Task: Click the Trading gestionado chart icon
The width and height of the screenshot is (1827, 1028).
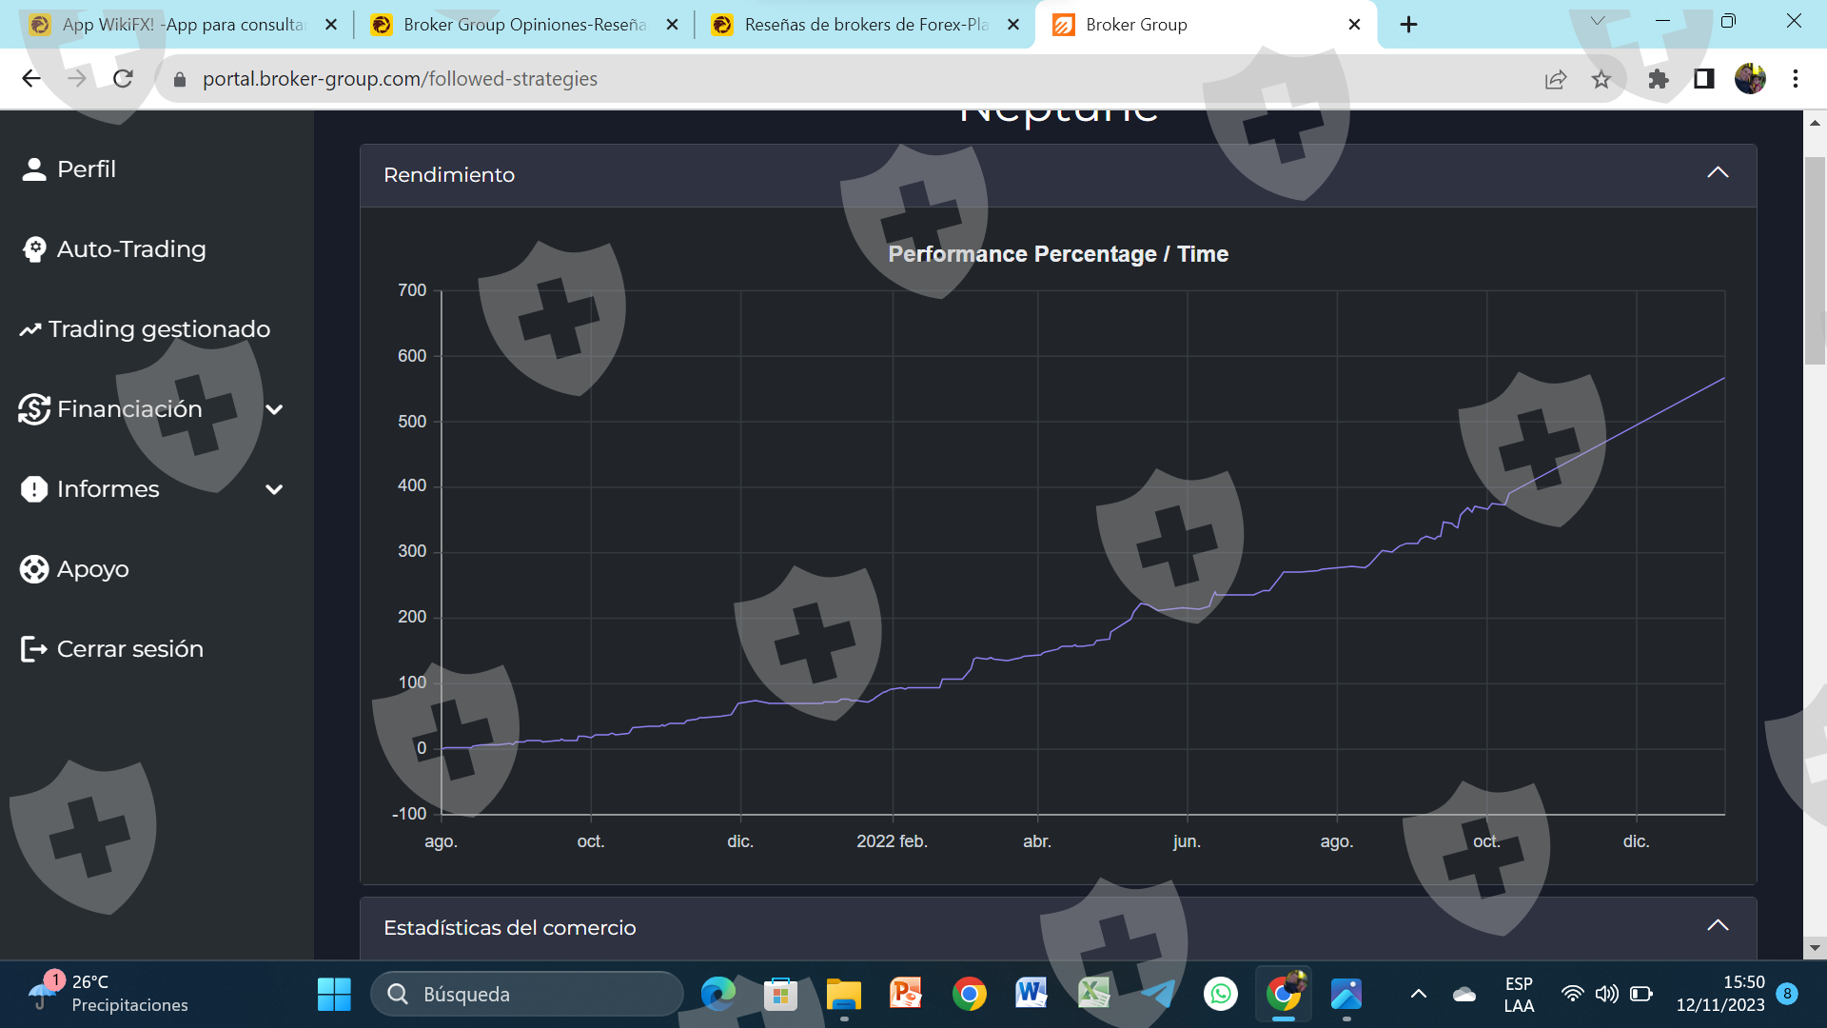Action: 30,329
